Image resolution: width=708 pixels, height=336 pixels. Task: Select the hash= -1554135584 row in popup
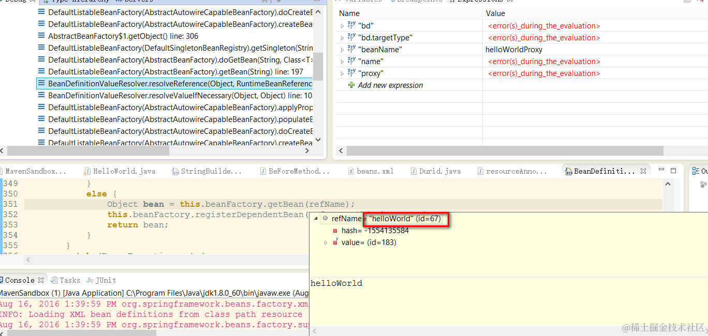coord(375,231)
